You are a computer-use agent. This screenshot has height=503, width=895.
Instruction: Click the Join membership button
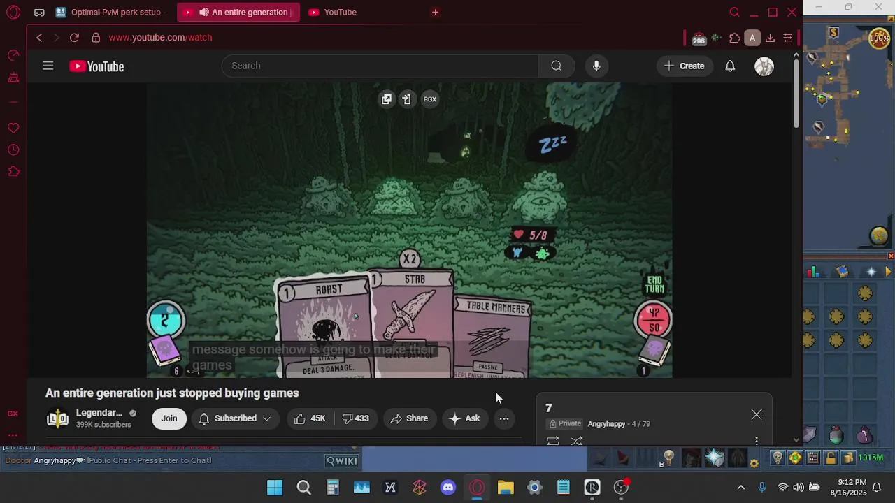pyautogui.click(x=169, y=418)
